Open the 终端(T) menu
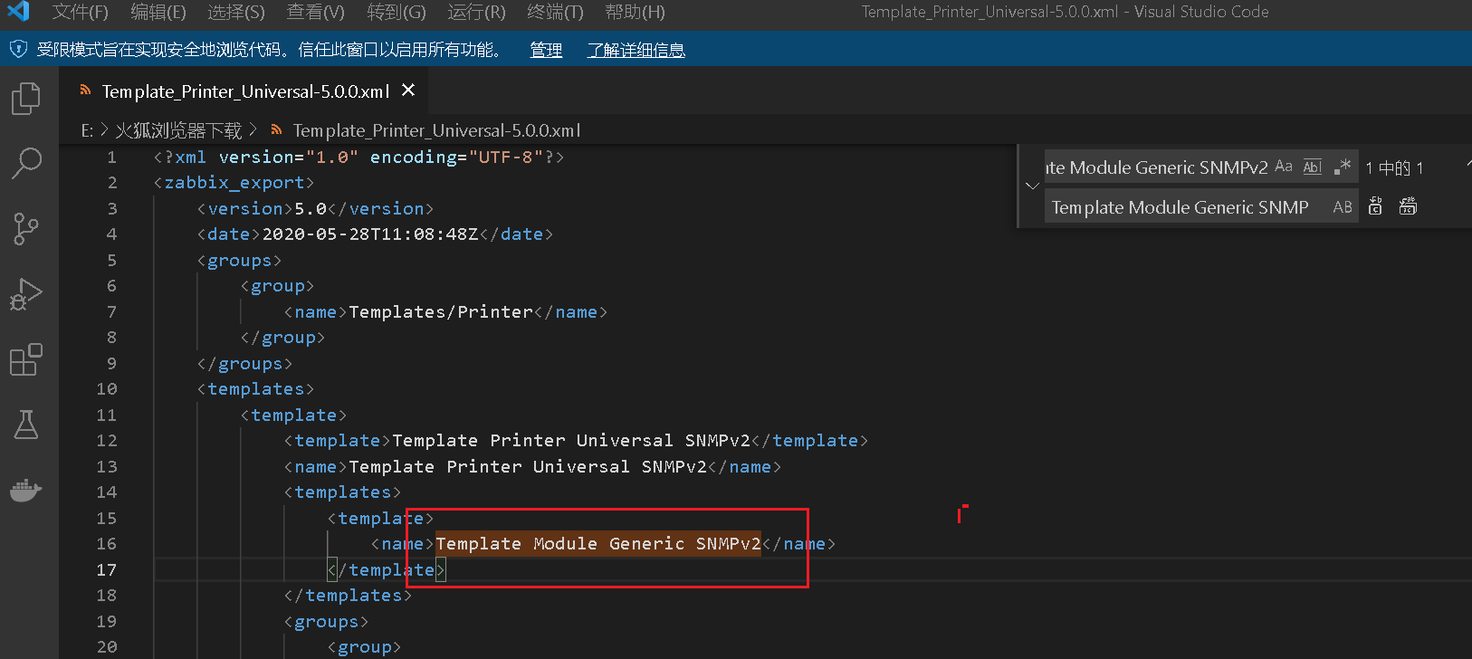The width and height of the screenshot is (1472, 659). (555, 12)
